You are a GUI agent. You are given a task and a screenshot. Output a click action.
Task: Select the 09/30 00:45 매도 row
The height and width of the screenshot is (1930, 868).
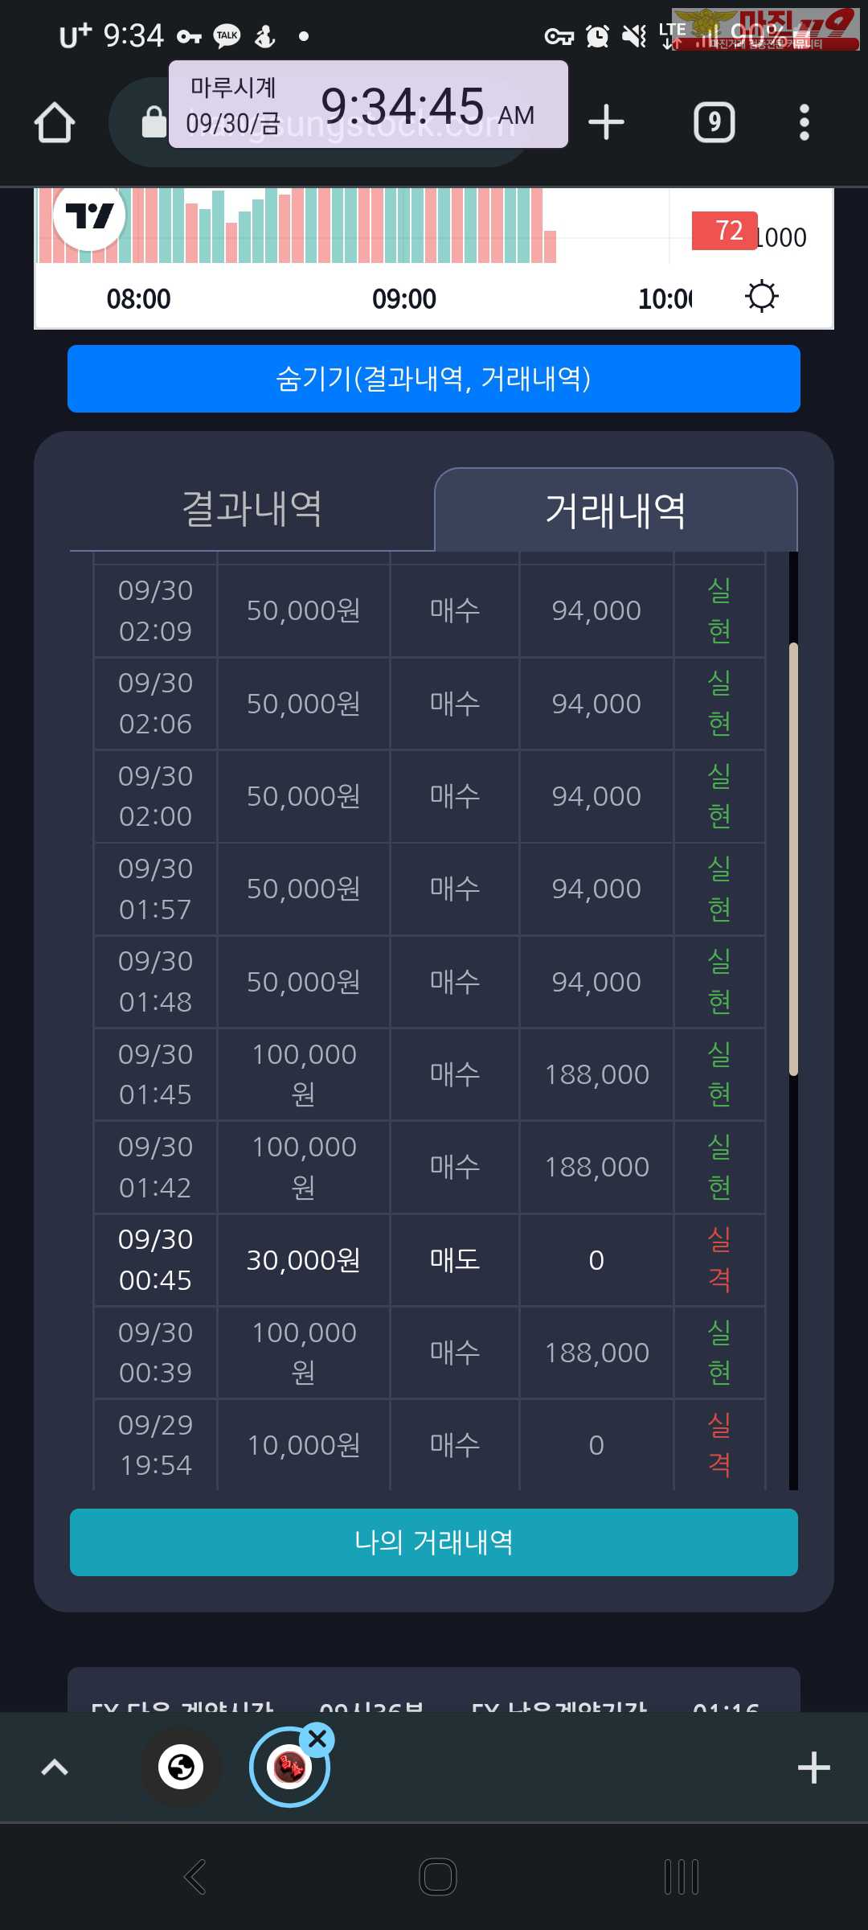pyautogui.click(x=429, y=1260)
